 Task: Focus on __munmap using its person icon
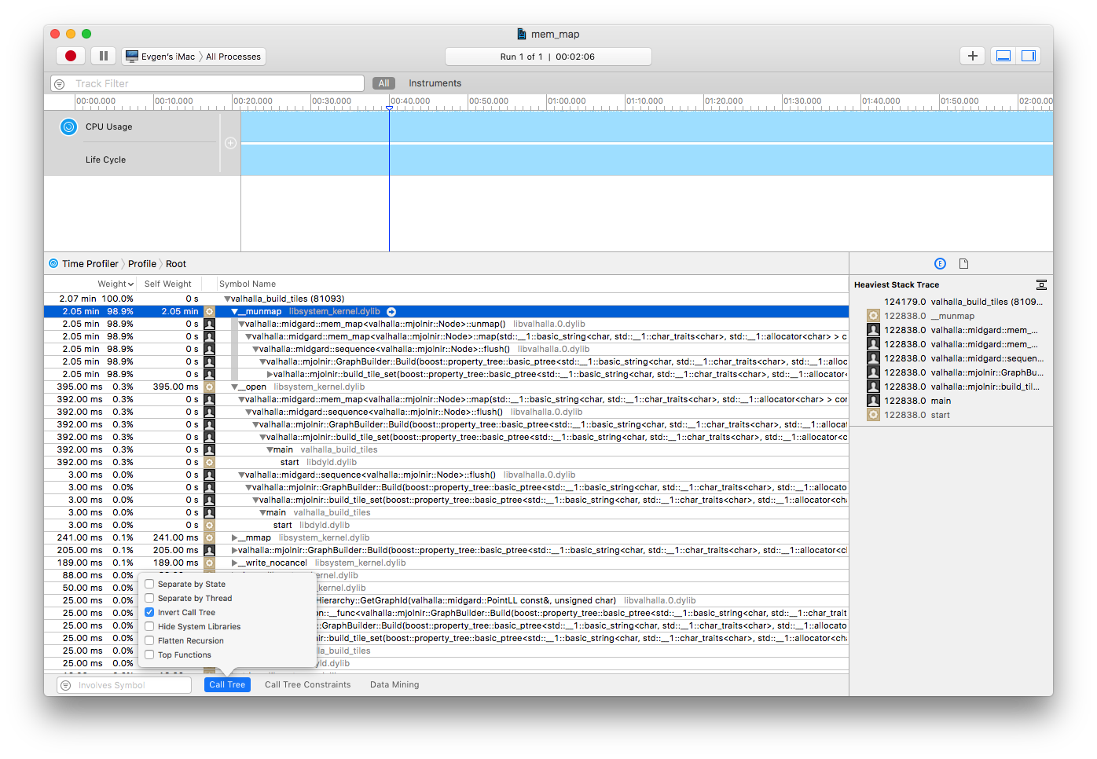tap(209, 311)
